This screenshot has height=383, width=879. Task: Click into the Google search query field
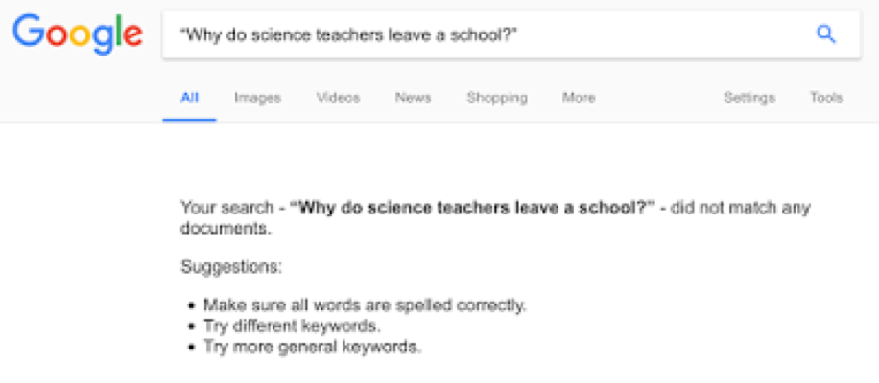tap(511, 34)
